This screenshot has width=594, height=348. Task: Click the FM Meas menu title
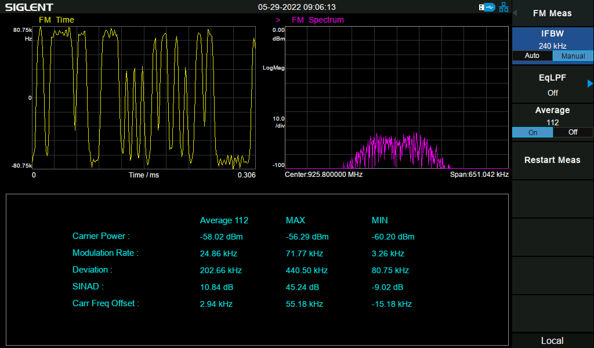(x=552, y=13)
